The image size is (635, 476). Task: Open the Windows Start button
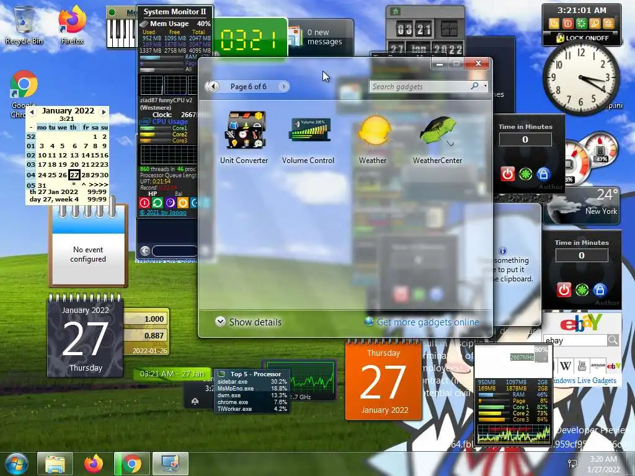pos(16,464)
